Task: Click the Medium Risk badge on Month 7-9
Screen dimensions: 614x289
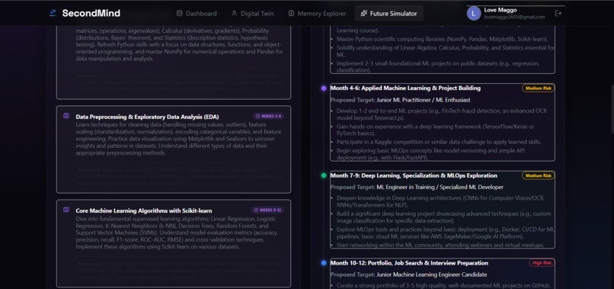Action: [x=538, y=175]
